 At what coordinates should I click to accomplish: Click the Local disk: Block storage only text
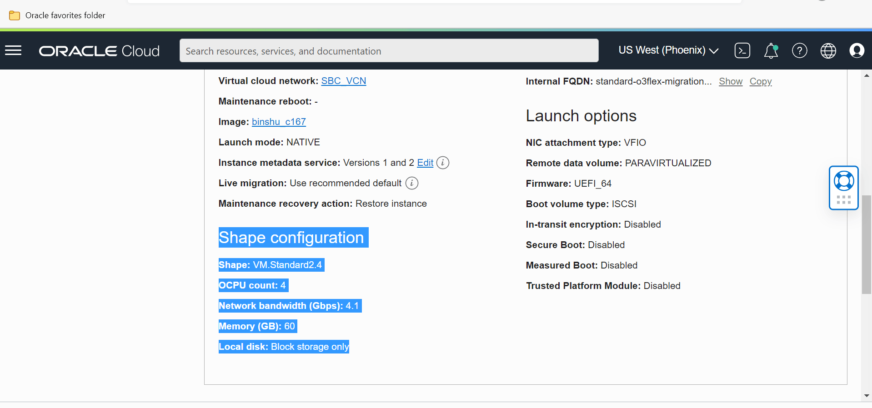[x=284, y=347]
